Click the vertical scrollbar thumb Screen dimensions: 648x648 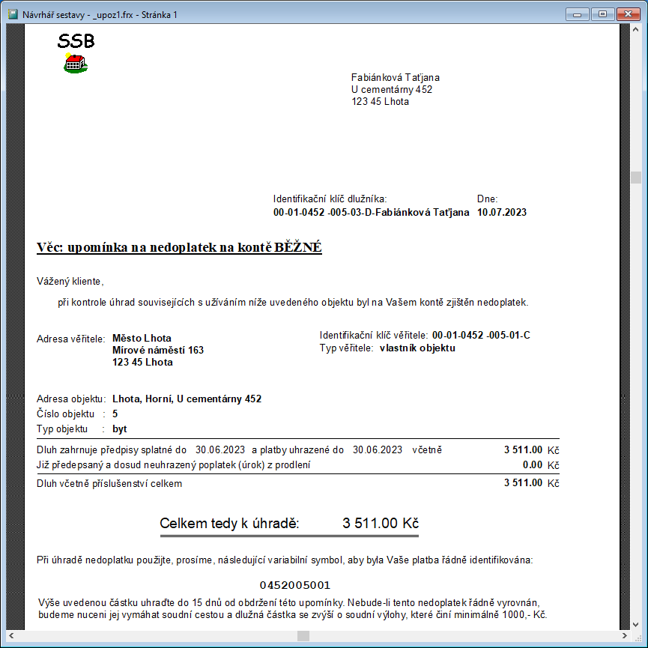[635, 178]
